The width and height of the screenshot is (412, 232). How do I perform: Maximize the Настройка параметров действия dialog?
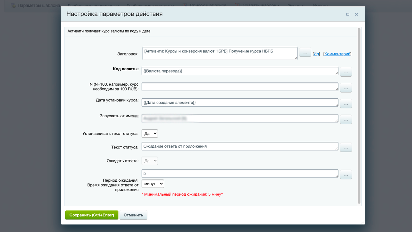click(x=348, y=14)
